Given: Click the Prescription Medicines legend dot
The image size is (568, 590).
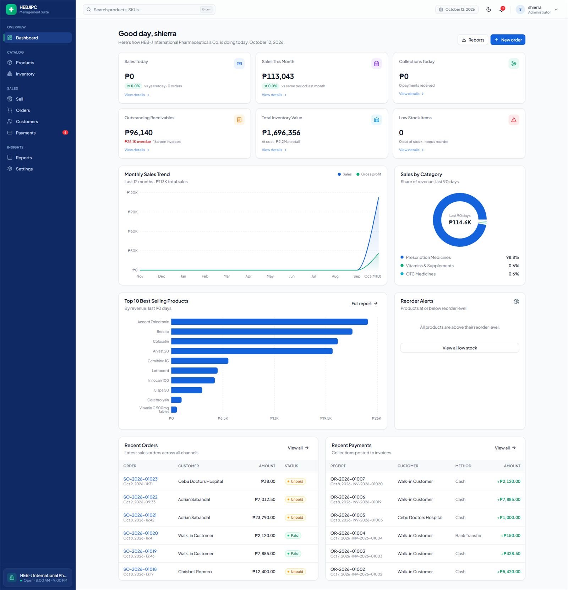Looking at the screenshot, I should (x=402, y=257).
